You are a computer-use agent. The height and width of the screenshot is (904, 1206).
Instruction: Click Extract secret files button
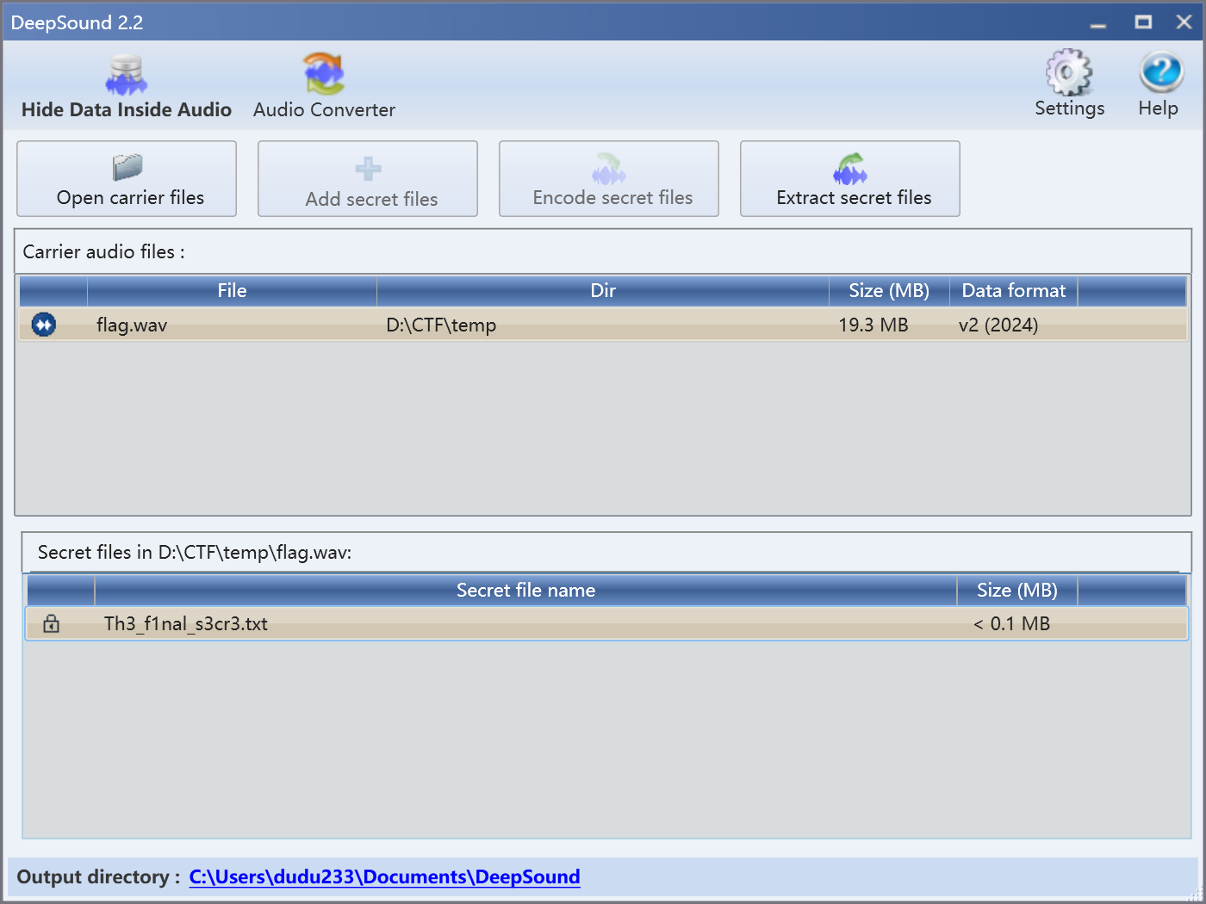[x=850, y=179]
